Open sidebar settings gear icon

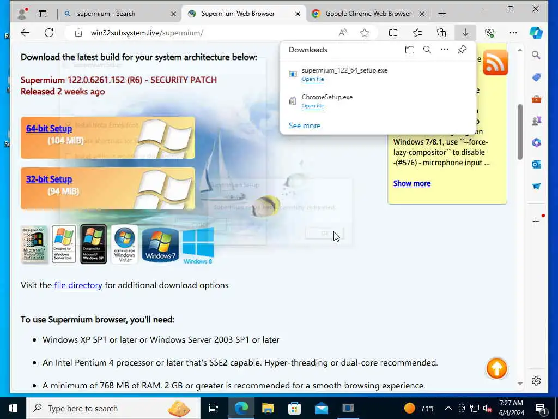(x=536, y=381)
